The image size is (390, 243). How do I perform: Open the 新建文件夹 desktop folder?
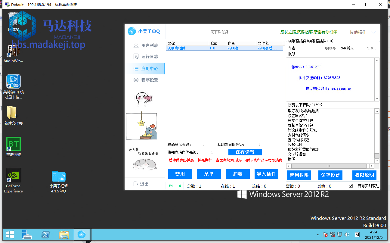14,116
